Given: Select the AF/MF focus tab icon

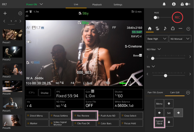Looking at the screenshot, I should point(157,28).
